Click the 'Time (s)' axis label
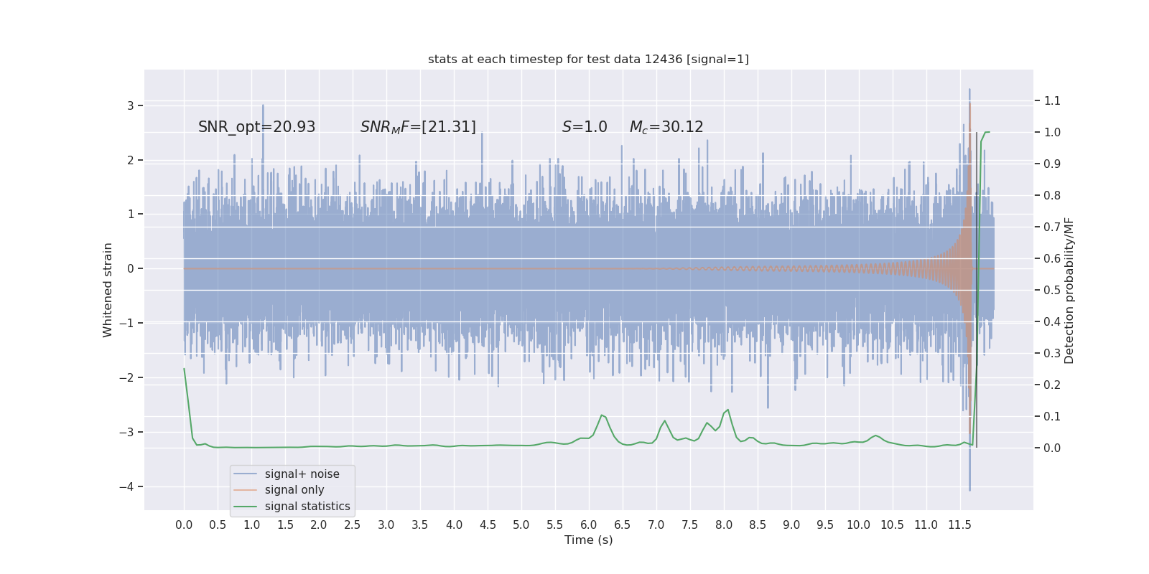1149x574 pixels. click(x=589, y=540)
